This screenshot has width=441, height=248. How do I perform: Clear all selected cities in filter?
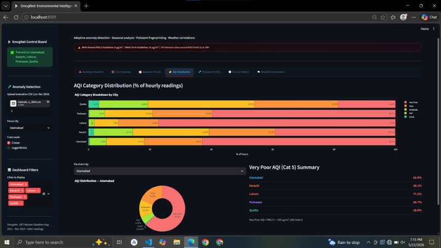[x=44, y=194]
